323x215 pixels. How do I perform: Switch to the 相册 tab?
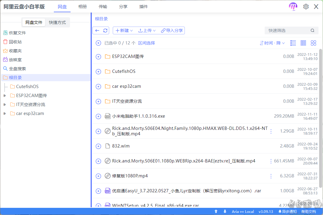[x=83, y=6]
